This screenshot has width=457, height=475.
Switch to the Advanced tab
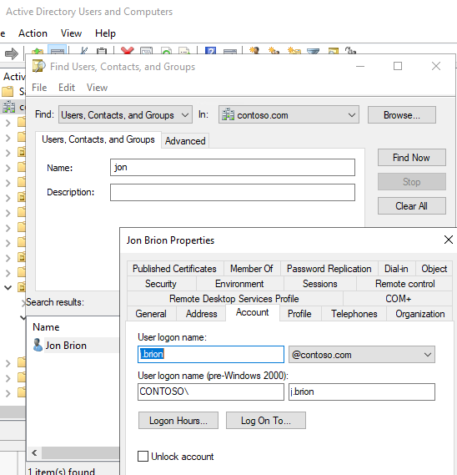[x=185, y=141]
